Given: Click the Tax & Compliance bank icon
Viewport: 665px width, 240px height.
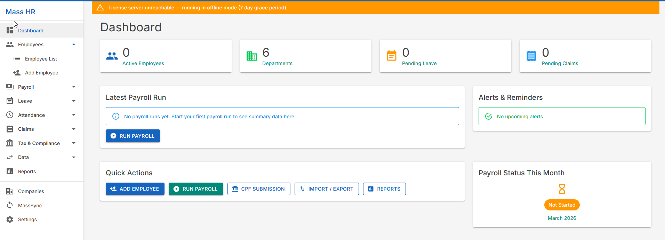Looking at the screenshot, I should pyautogui.click(x=10, y=143).
